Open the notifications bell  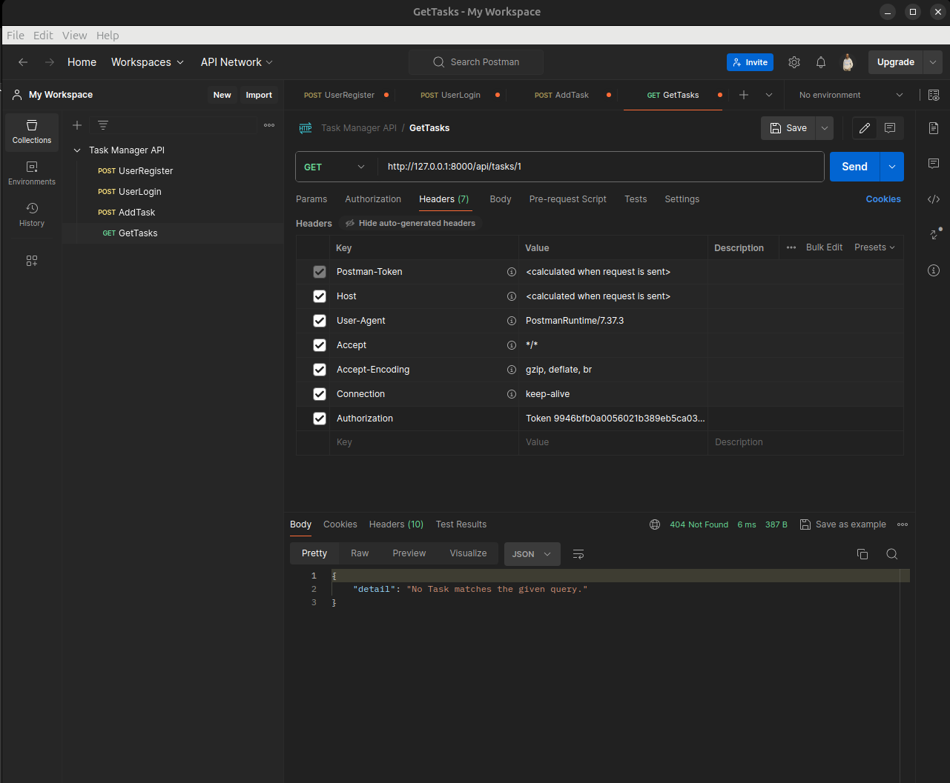(x=821, y=62)
